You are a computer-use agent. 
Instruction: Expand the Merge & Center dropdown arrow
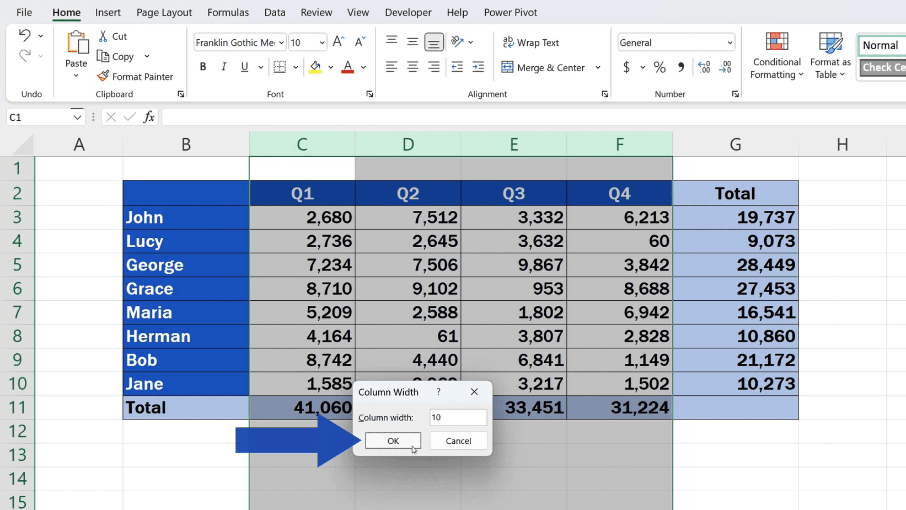[x=598, y=67]
